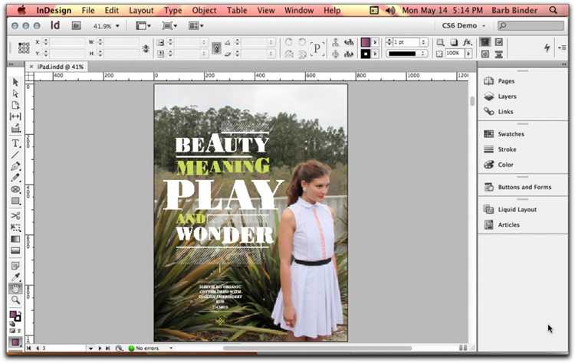Open the Object menu
Viewport: 575px width, 363px height.
click(x=204, y=10)
